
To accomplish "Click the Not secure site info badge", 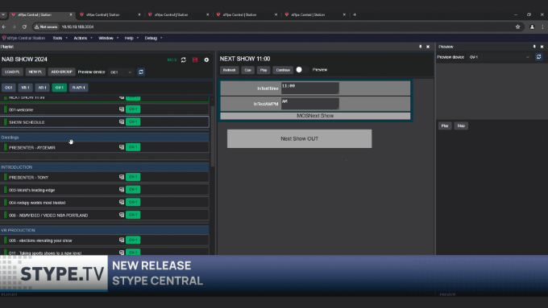I will (46, 27).
